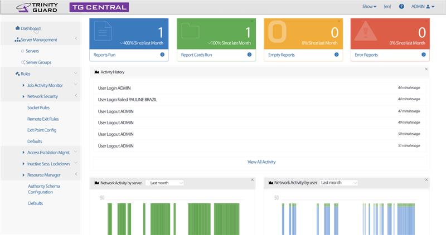Expand Inactive Sess. Lockdown triangle
This screenshot has height=235, width=446.
(x=23, y=164)
